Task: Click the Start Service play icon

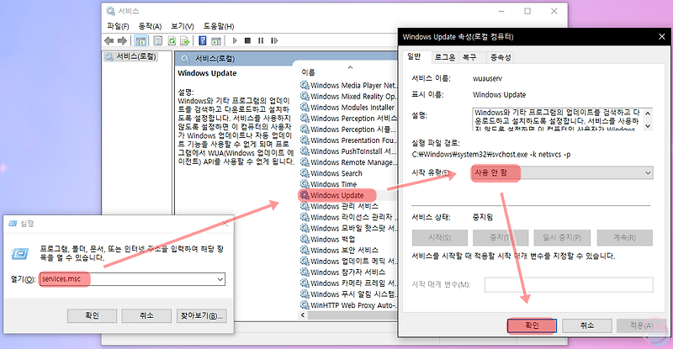Action: point(235,40)
